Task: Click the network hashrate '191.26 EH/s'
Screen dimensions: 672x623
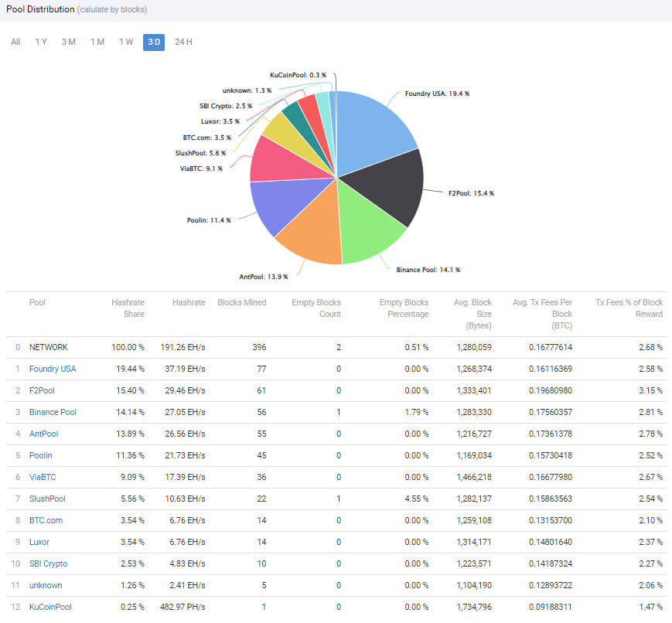Action: pyautogui.click(x=183, y=348)
